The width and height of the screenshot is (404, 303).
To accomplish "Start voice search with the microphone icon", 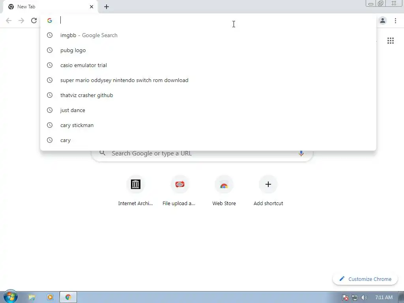I will [x=301, y=153].
